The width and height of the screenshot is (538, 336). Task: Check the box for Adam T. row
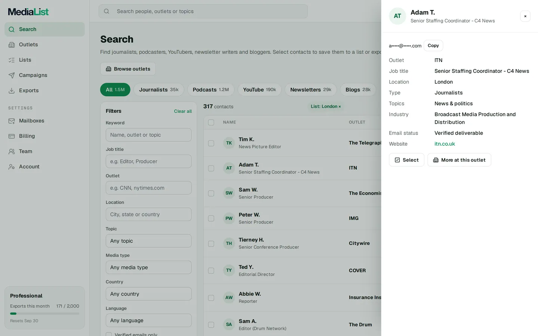point(211,168)
